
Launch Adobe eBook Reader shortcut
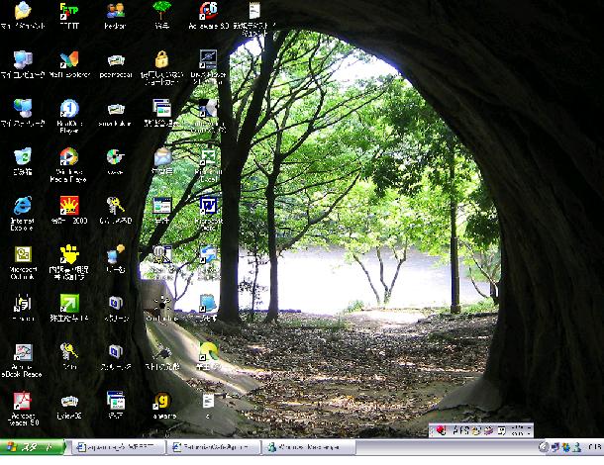(x=22, y=353)
